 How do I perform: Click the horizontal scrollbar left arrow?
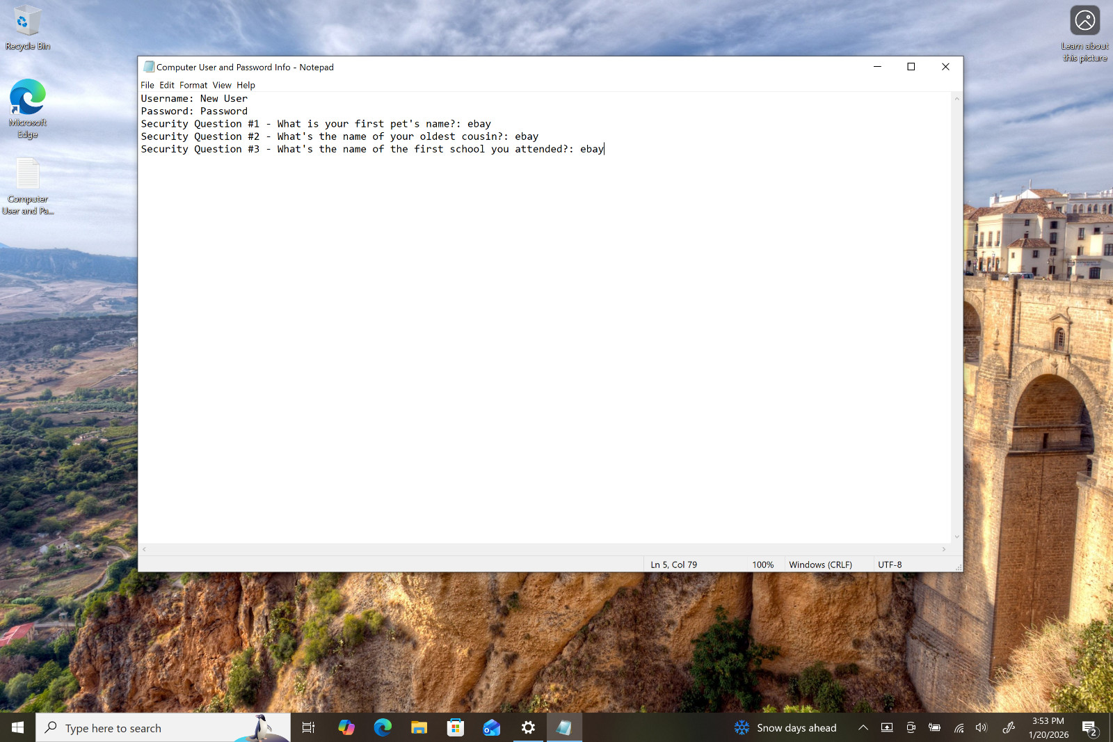(x=144, y=549)
